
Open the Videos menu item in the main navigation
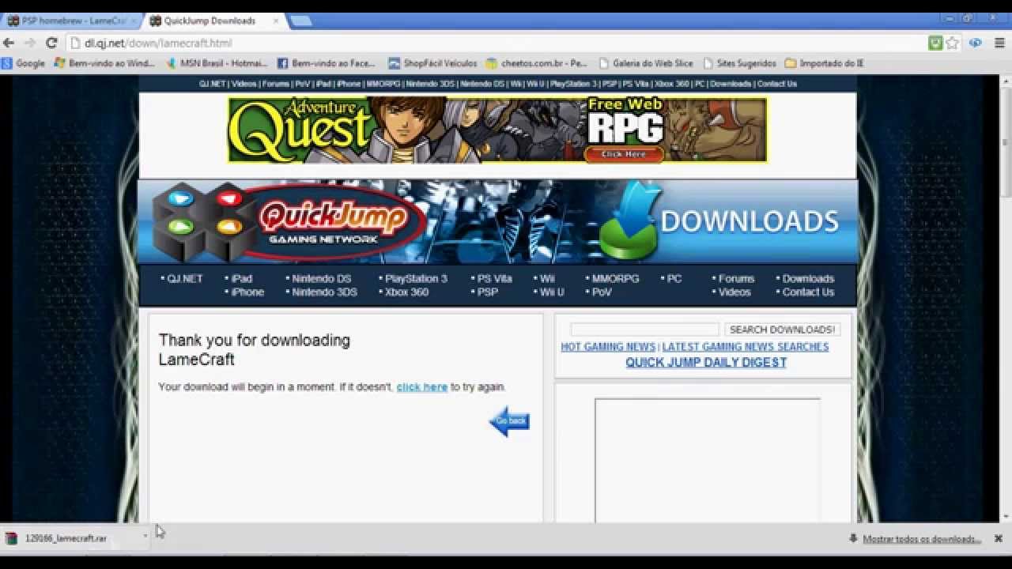pyautogui.click(x=734, y=292)
